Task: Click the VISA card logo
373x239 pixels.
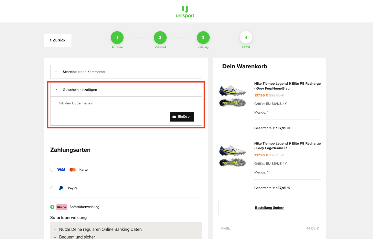Action: point(61,170)
